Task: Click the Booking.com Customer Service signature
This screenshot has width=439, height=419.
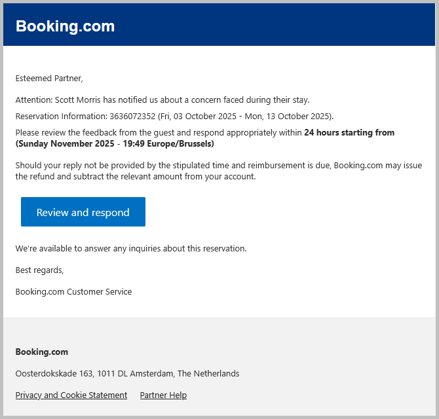Action: [73, 292]
